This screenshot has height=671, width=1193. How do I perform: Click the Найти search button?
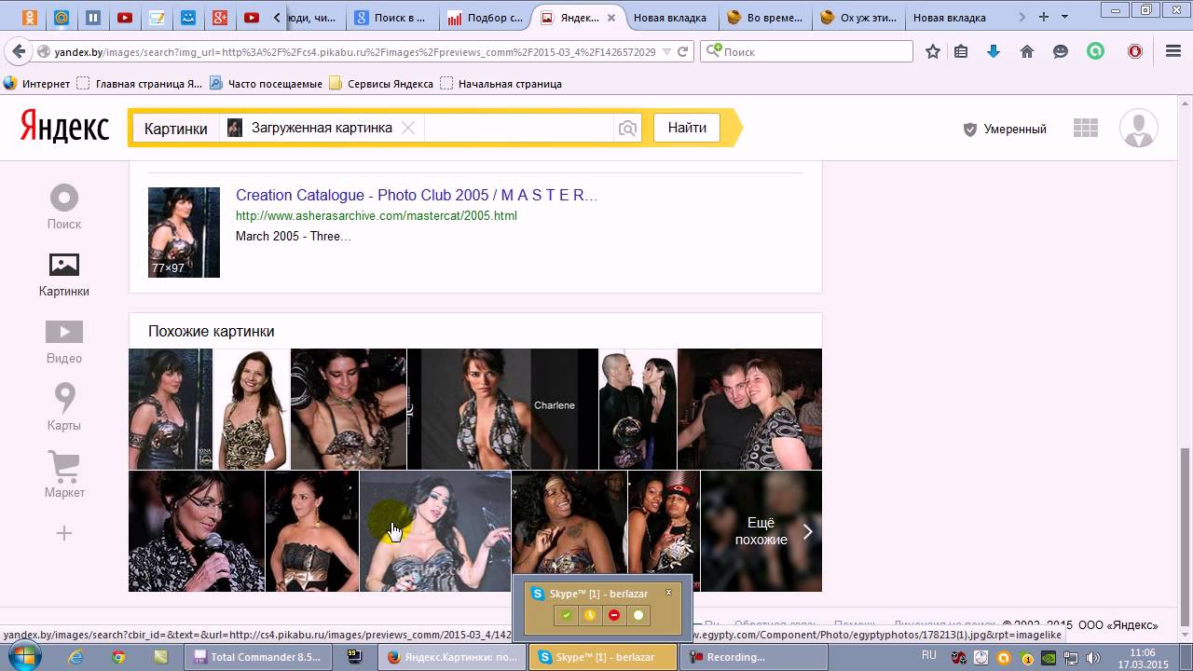coord(687,128)
